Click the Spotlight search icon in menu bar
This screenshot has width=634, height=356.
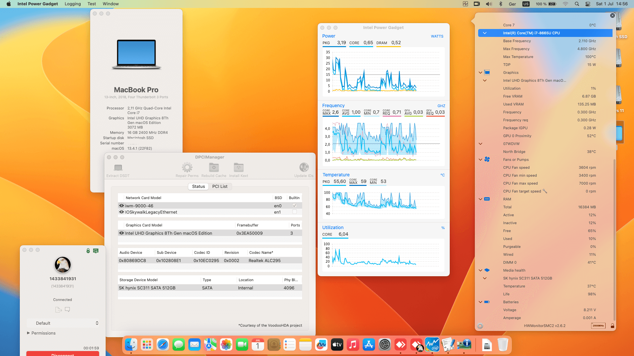pos(577,4)
